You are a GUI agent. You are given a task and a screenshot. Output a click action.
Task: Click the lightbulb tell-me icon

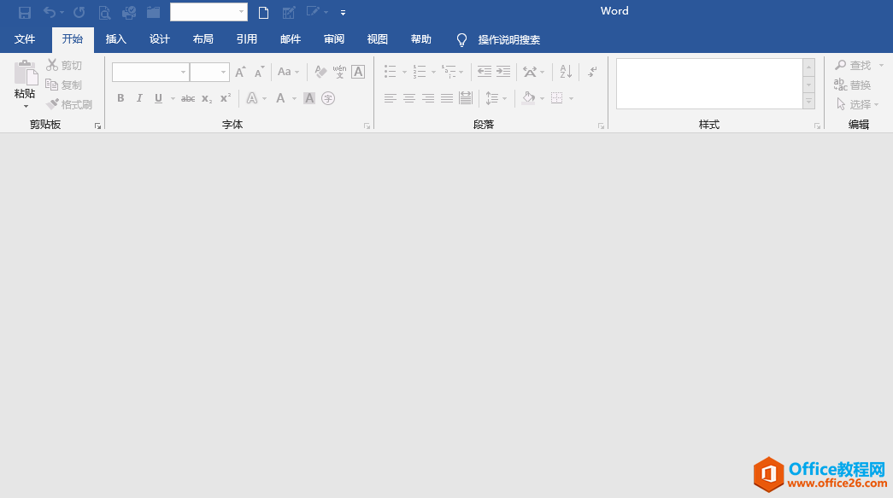pyautogui.click(x=461, y=39)
